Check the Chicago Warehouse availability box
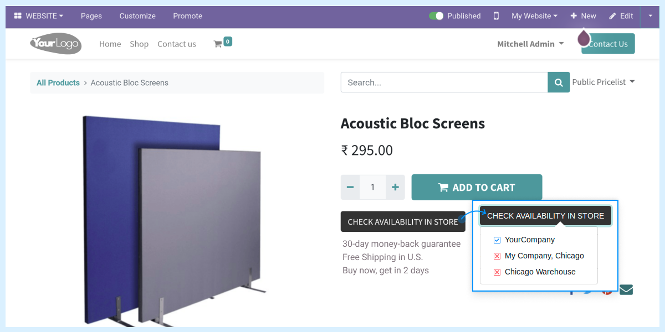The width and height of the screenshot is (665, 332). [497, 272]
